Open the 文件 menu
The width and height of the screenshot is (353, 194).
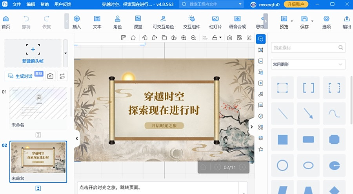pyautogui.click(x=17, y=4)
